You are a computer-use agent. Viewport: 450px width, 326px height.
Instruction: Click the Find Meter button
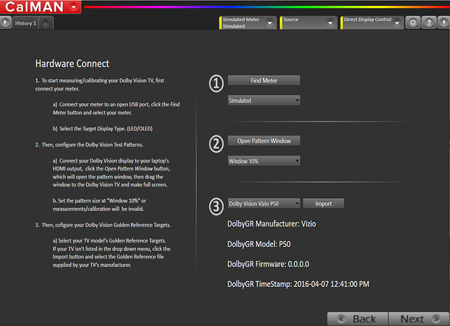click(x=264, y=80)
